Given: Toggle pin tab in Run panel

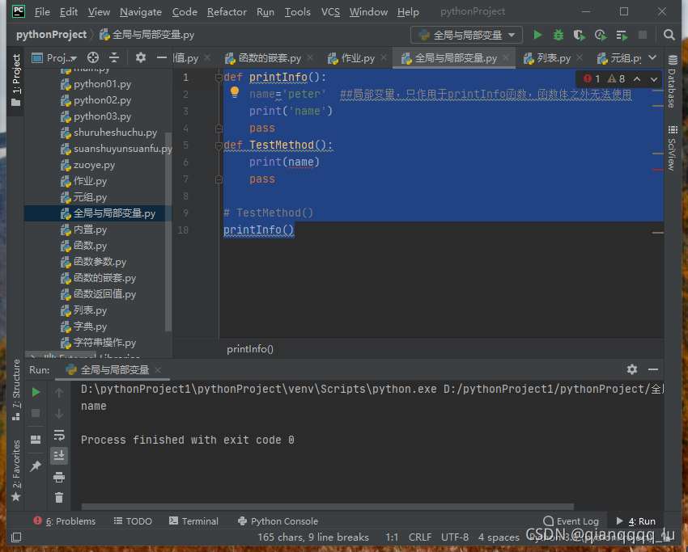Looking at the screenshot, I should [36, 466].
